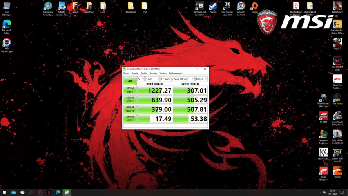Viewport: 348px width, 196px height.
Task: Open the drive selector showing C: 94%
Action: point(177,79)
